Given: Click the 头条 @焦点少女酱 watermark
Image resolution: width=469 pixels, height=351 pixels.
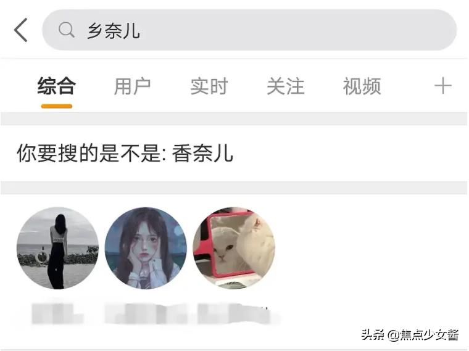Looking at the screenshot, I should [410, 334].
